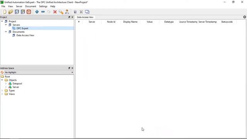Image resolution: width=247 pixels, height=139 pixels.
Task: Select Data Access View document in tree
Action: click(25, 35)
